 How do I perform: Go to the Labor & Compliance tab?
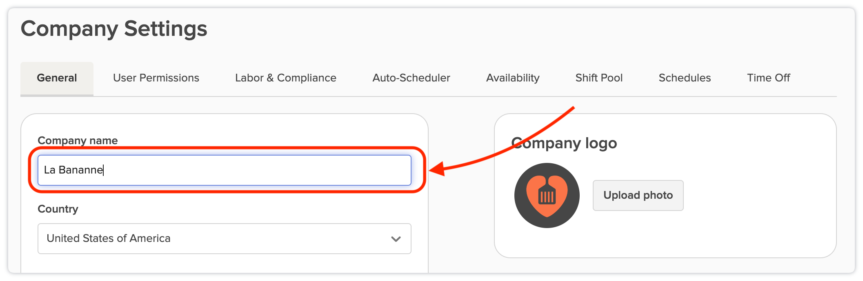(285, 78)
